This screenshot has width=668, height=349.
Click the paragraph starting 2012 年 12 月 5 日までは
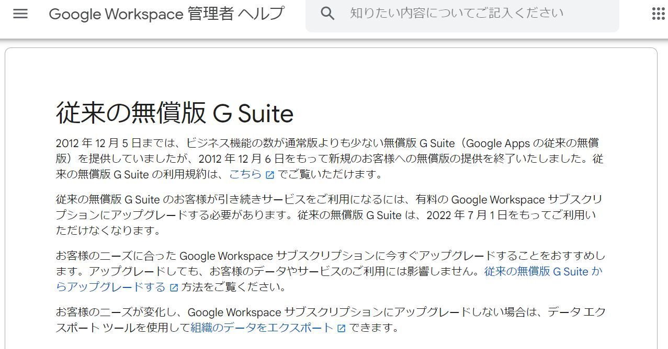pos(330,159)
